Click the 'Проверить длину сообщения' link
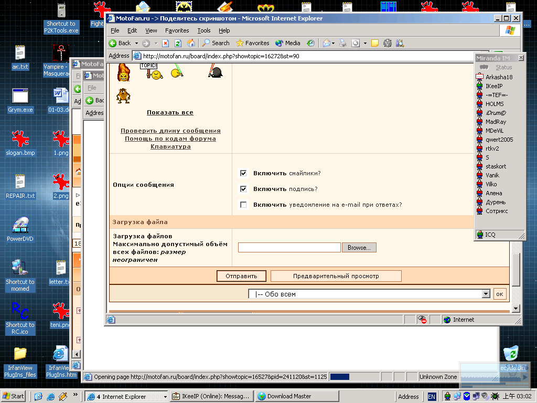537x403 pixels. pos(170,131)
